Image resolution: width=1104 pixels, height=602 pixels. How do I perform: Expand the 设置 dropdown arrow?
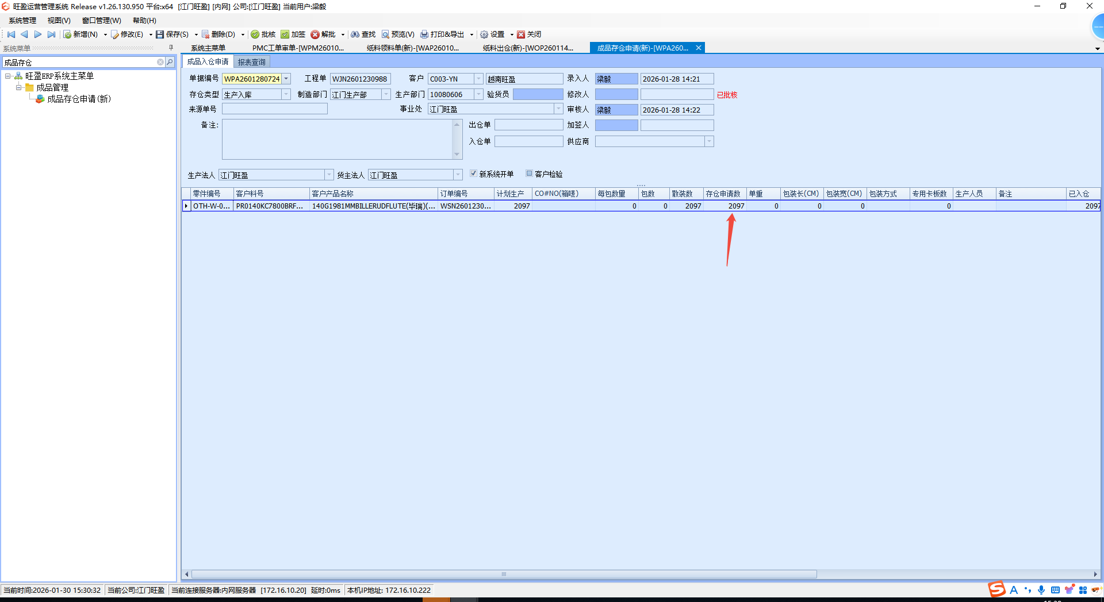pos(512,34)
